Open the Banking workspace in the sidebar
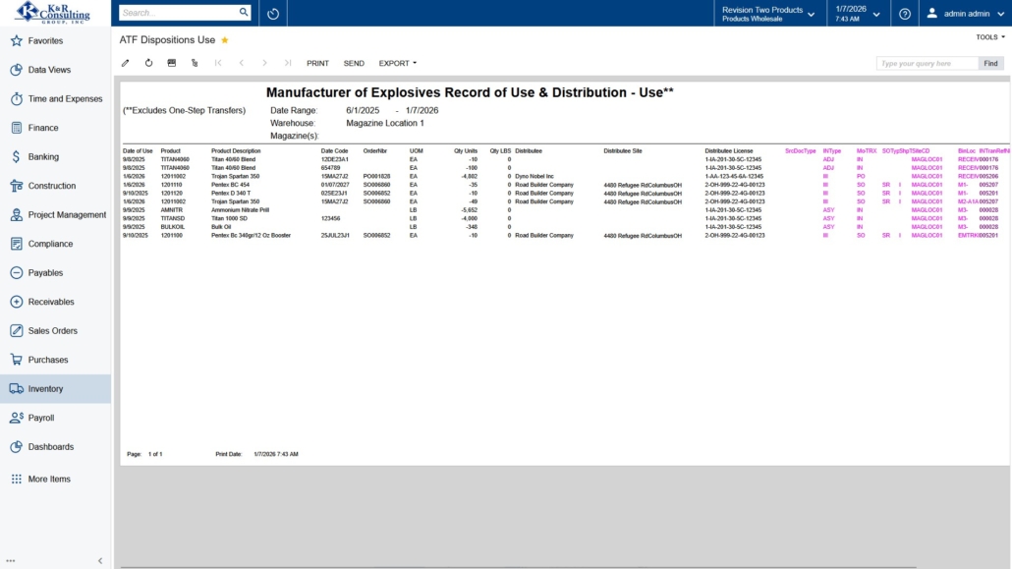The image size is (1012, 569). [x=43, y=157]
